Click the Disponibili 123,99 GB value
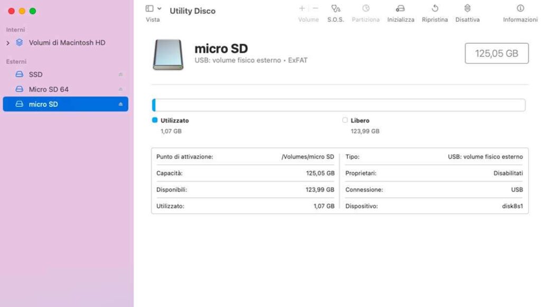 [x=320, y=190]
